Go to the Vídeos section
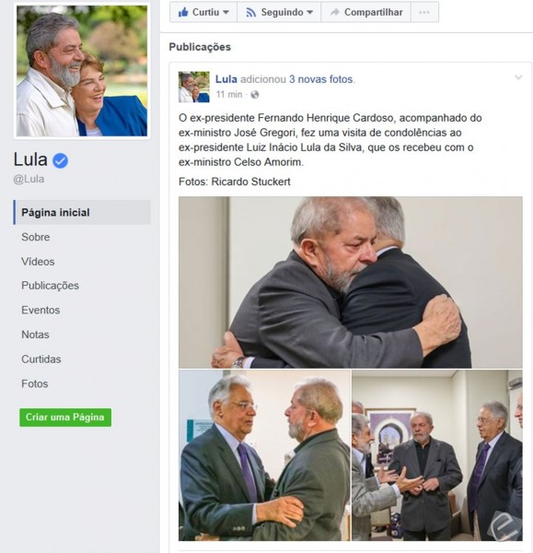533x553 pixels. (x=38, y=262)
